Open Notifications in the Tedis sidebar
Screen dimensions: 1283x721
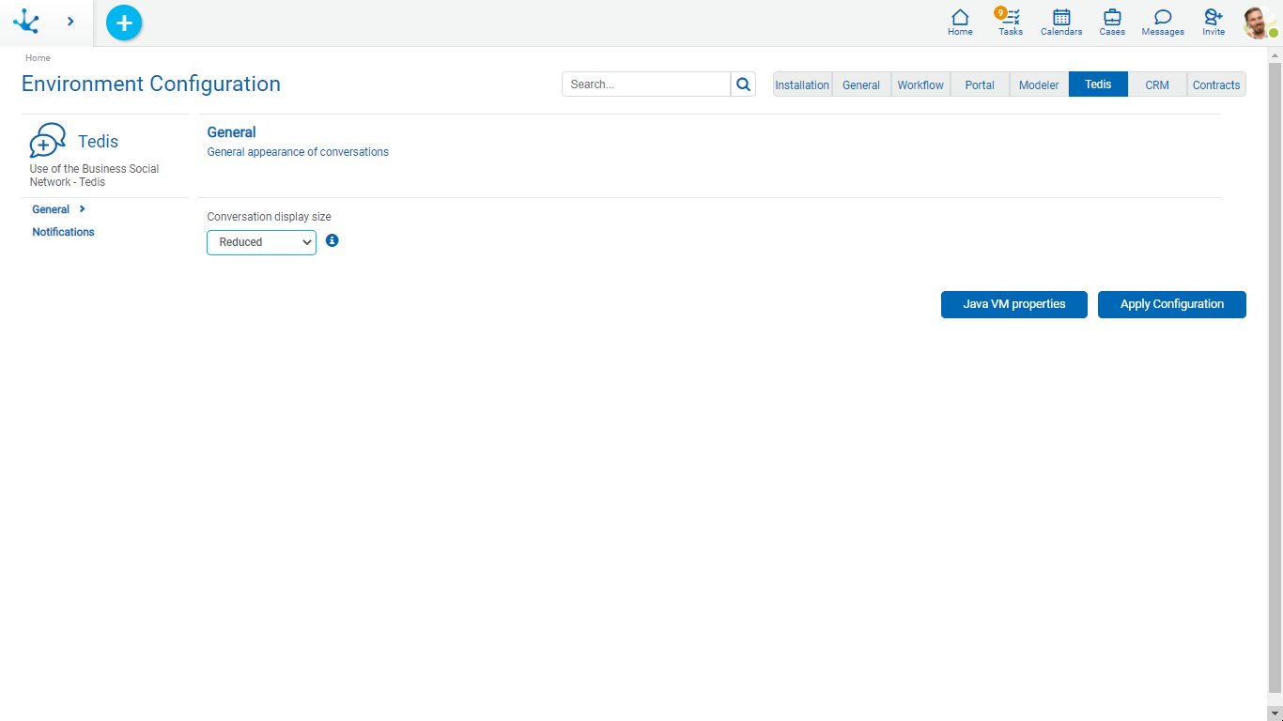[63, 232]
